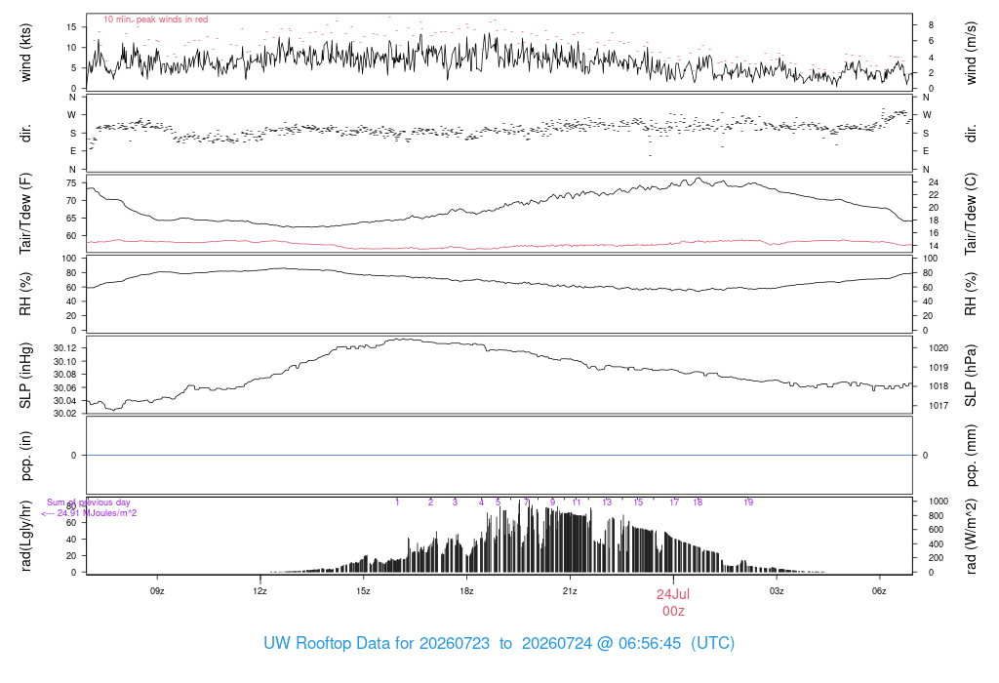Click the 09z time axis label
Image resolution: width=999 pixels, height=683 pixels.
pyautogui.click(x=157, y=591)
